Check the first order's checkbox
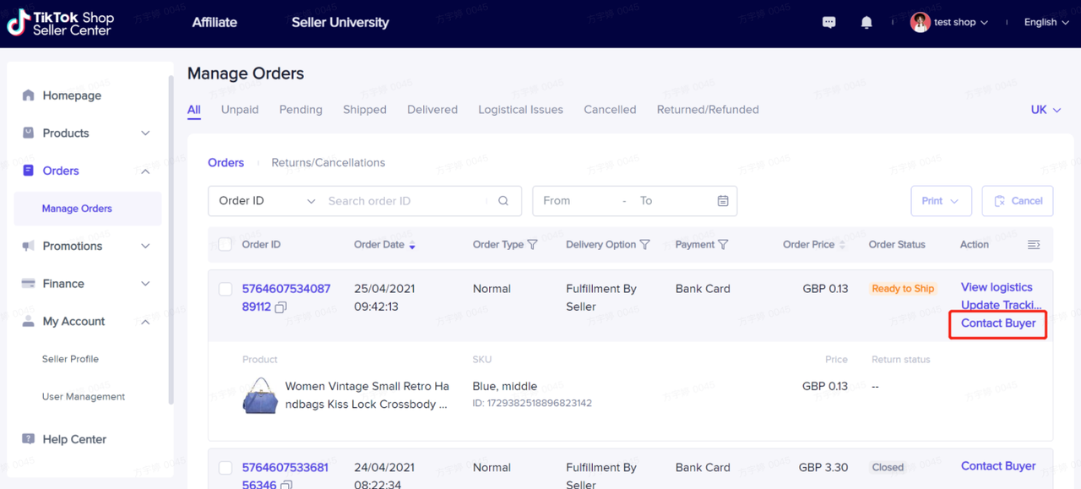Image resolution: width=1081 pixels, height=489 pixels. 225,289
